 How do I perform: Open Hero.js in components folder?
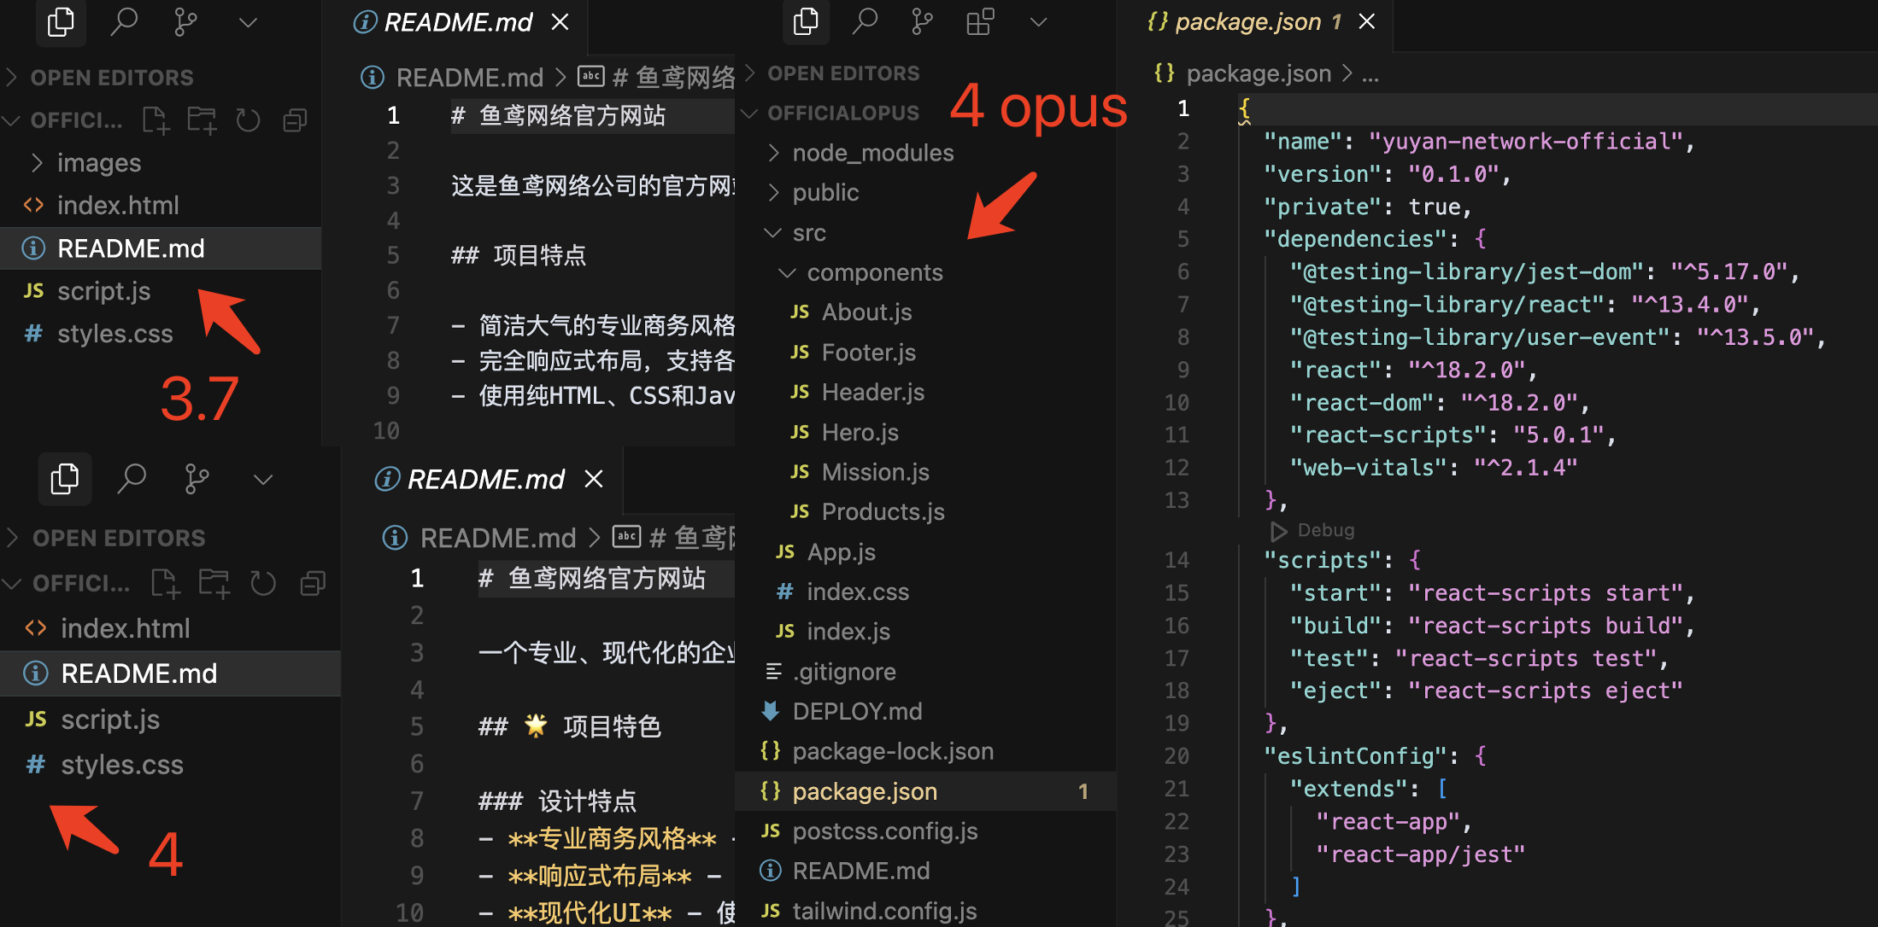(860, 433)
